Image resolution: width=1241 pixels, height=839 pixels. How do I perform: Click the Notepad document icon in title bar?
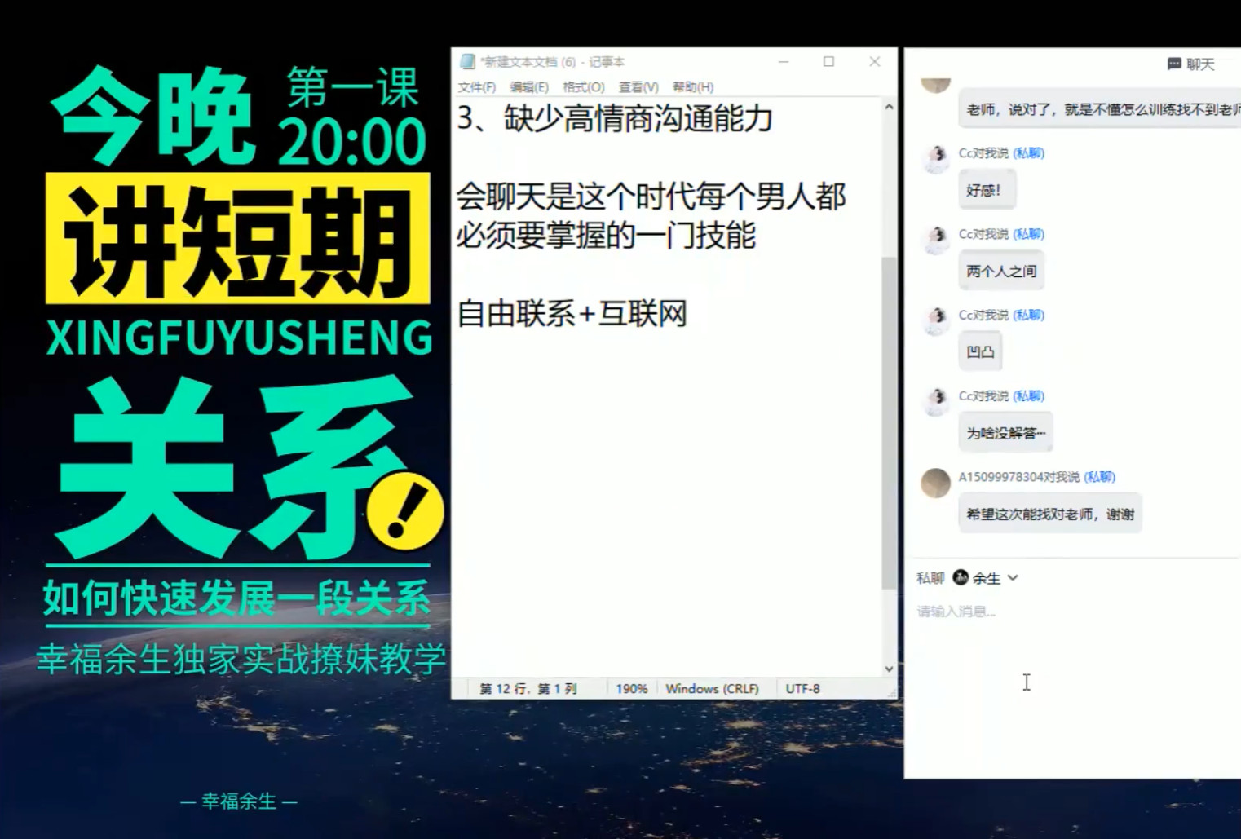[x=467, y=62]
